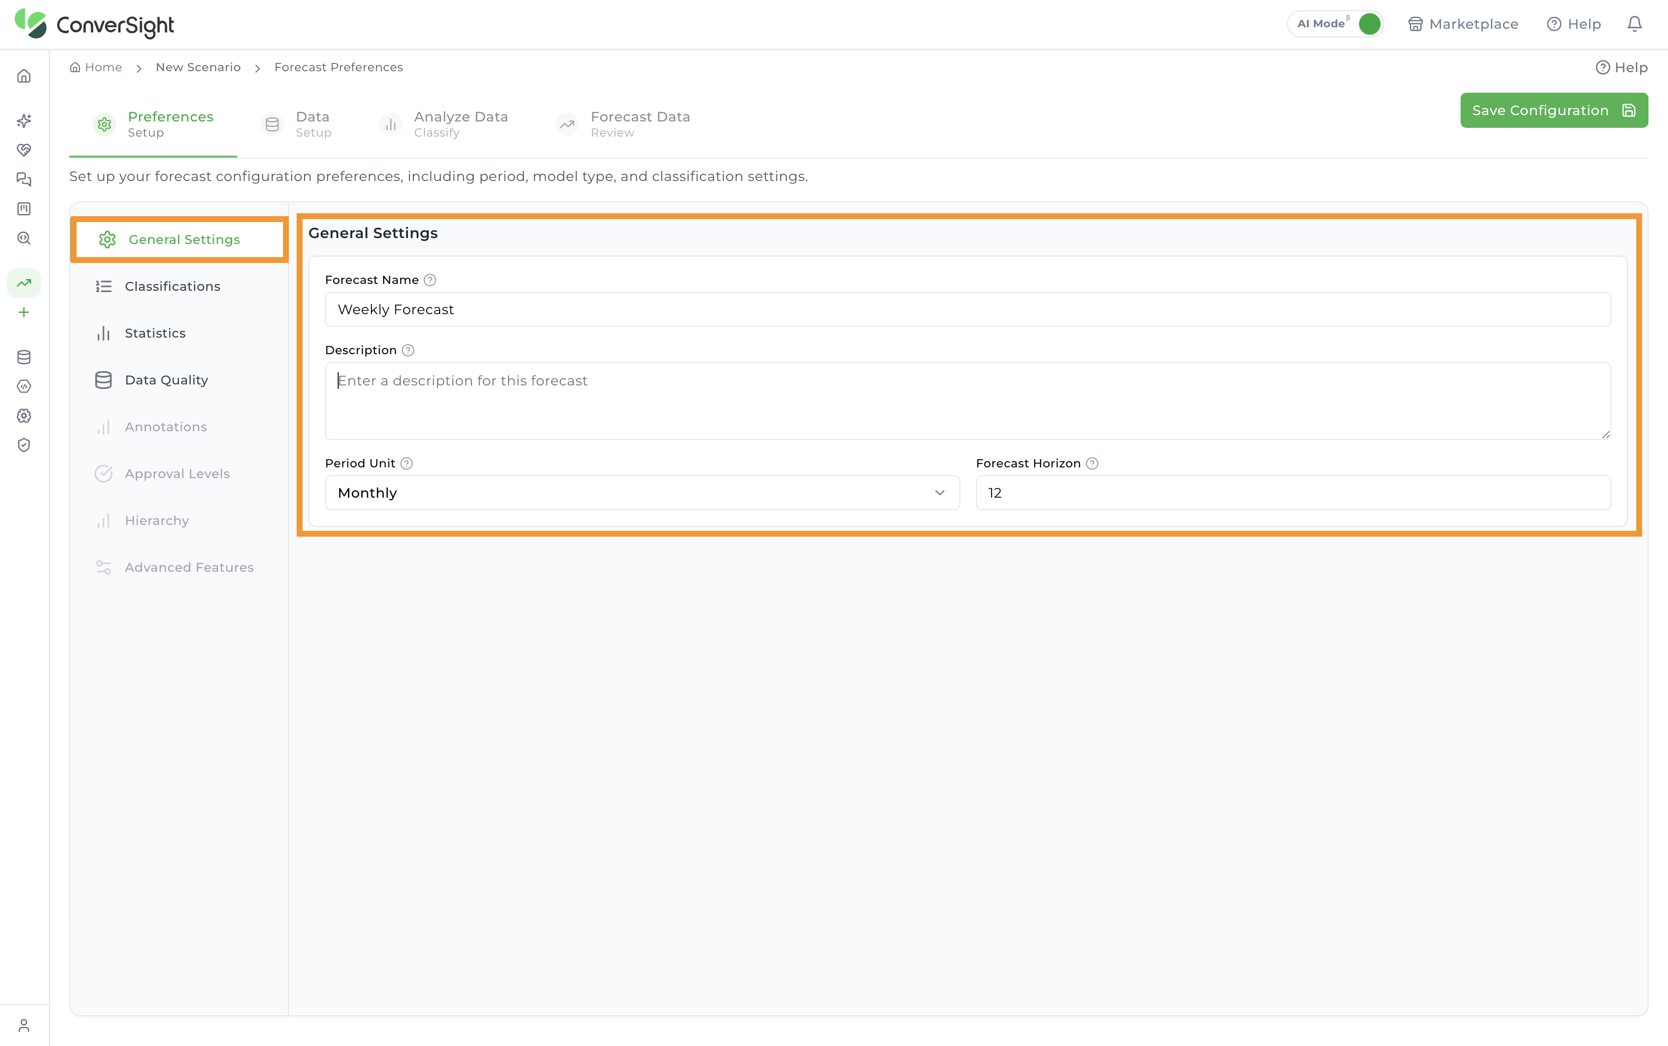
Task: Click the Help link below the top bar
Action: pyautogui.click(x=1622, y=68)
